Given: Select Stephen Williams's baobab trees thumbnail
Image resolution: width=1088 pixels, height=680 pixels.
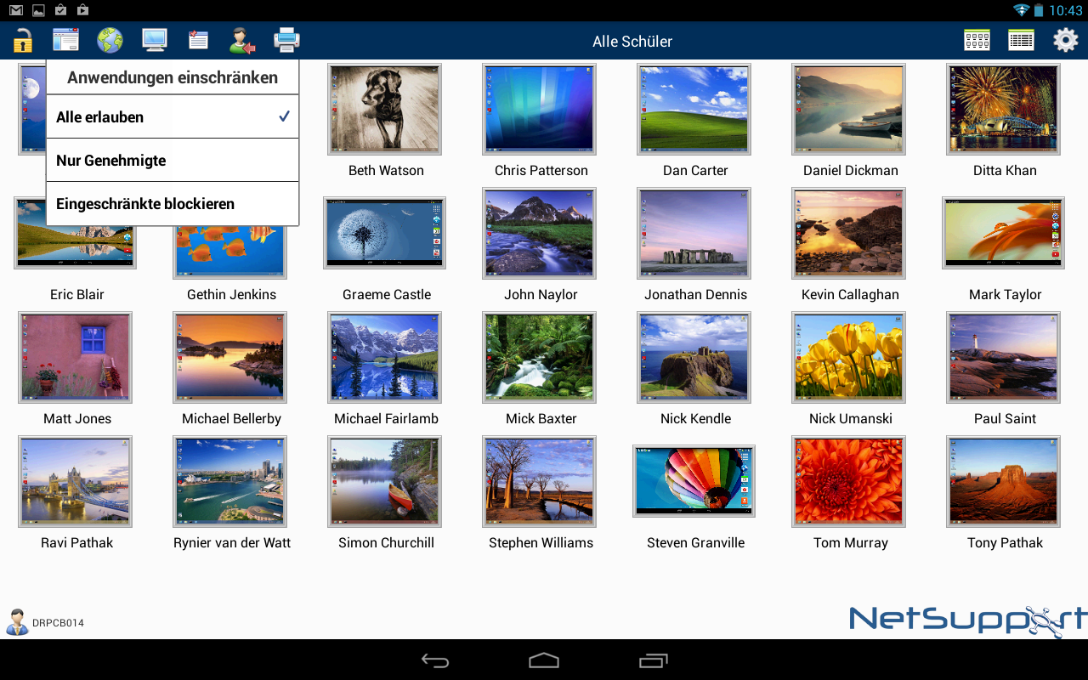Looking at the screenshot, I should click(539, 481).
